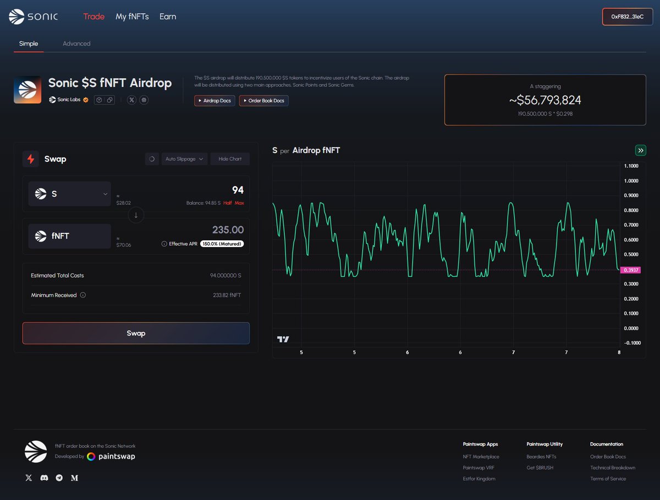The height and width of the screenshot is (500, 660).
Task: Collapse chart with the green double-arrow button
Action: [x=641, y=150]
